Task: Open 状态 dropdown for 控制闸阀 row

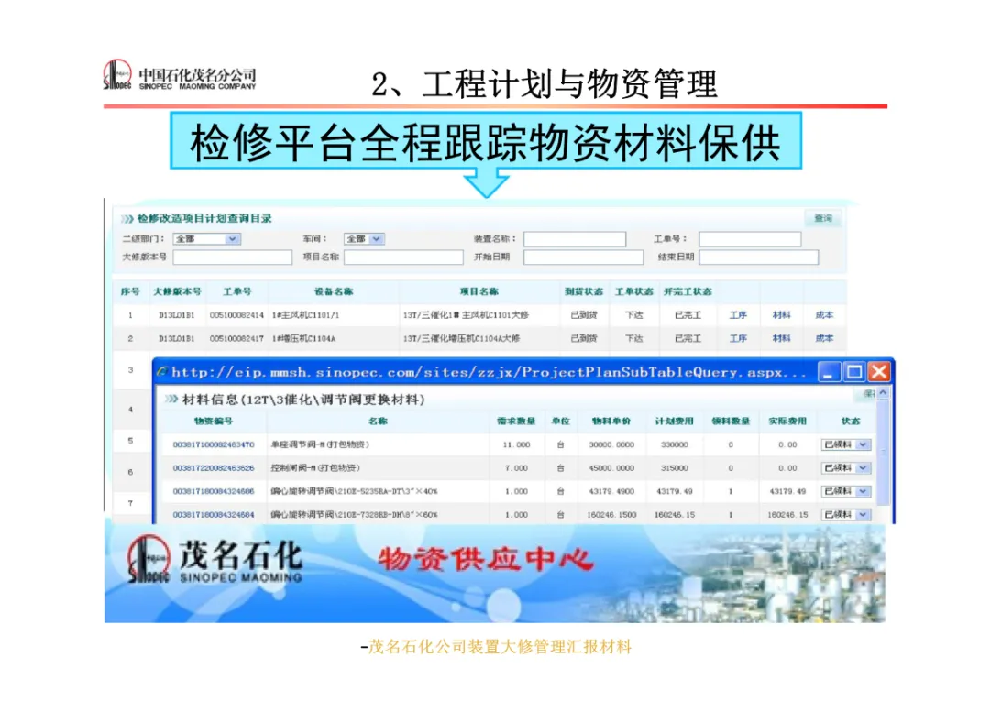Action: [x=846, y=468]
